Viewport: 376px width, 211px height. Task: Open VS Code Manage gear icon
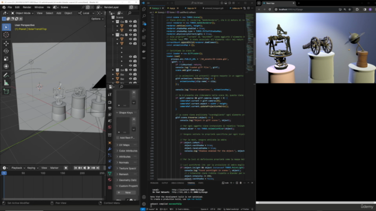point(144,204)
